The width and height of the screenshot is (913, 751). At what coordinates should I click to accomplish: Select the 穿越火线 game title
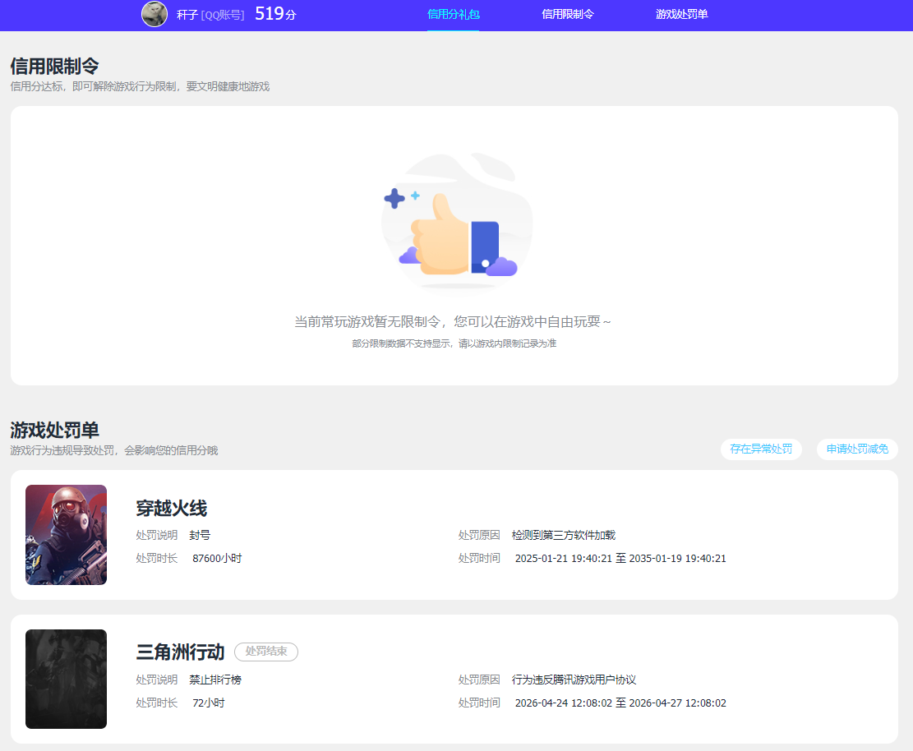(172, 509)
